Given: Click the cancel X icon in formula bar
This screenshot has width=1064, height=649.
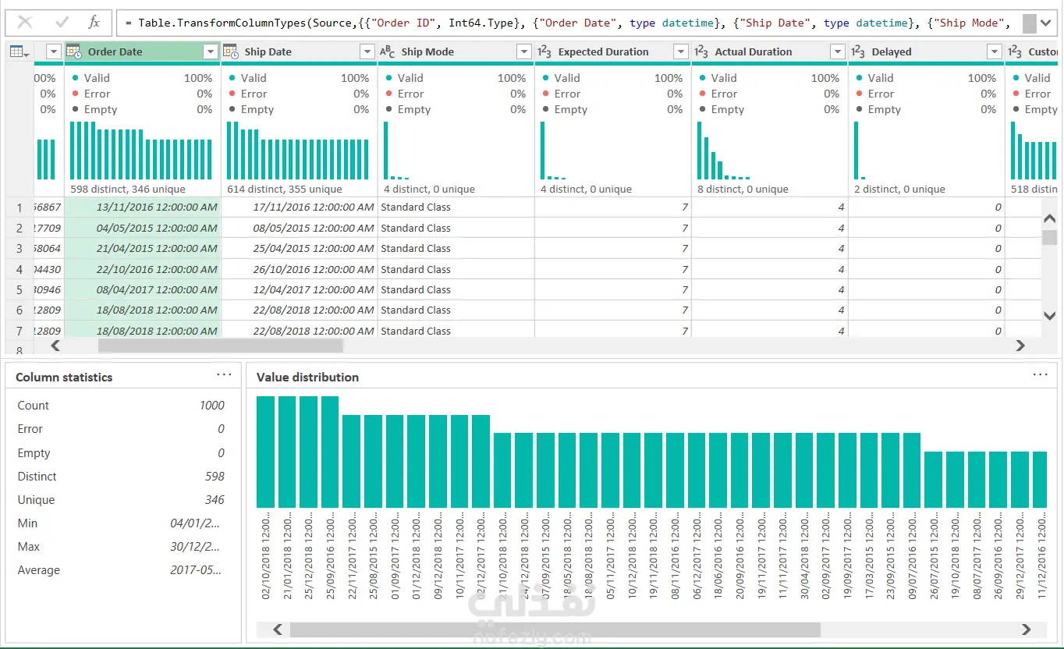Looking at the screenshot, I should point(24,22).
